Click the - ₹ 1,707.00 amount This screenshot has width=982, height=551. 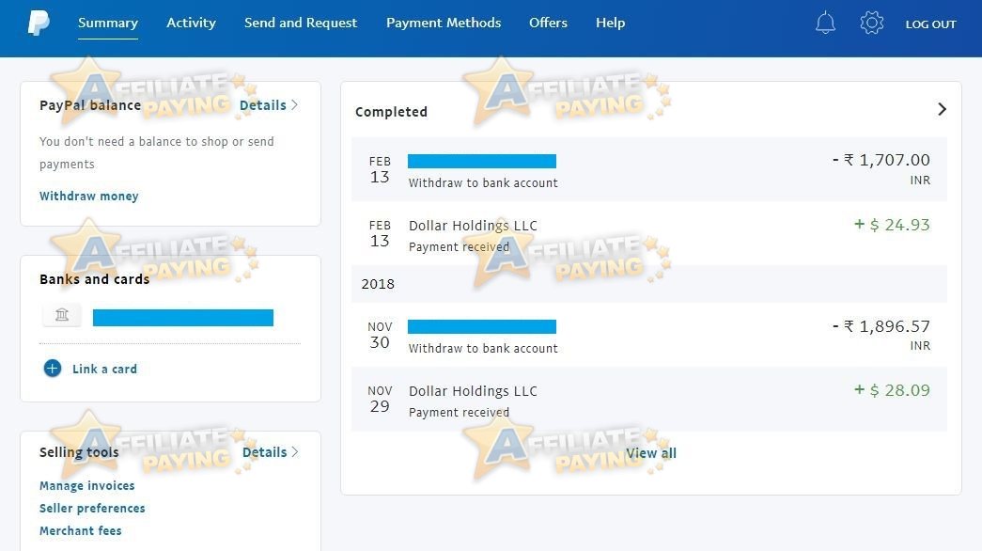coord(881,160)
